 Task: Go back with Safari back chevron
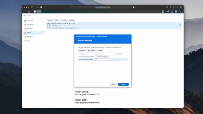tap(38, 7)
